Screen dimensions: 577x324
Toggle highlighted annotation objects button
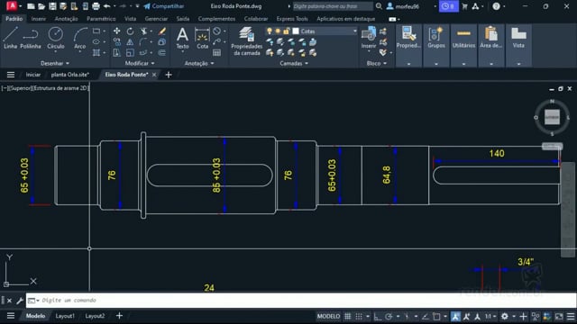click(455, 316)
